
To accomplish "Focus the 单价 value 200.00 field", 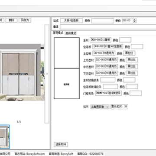I will tap(127, 20).
